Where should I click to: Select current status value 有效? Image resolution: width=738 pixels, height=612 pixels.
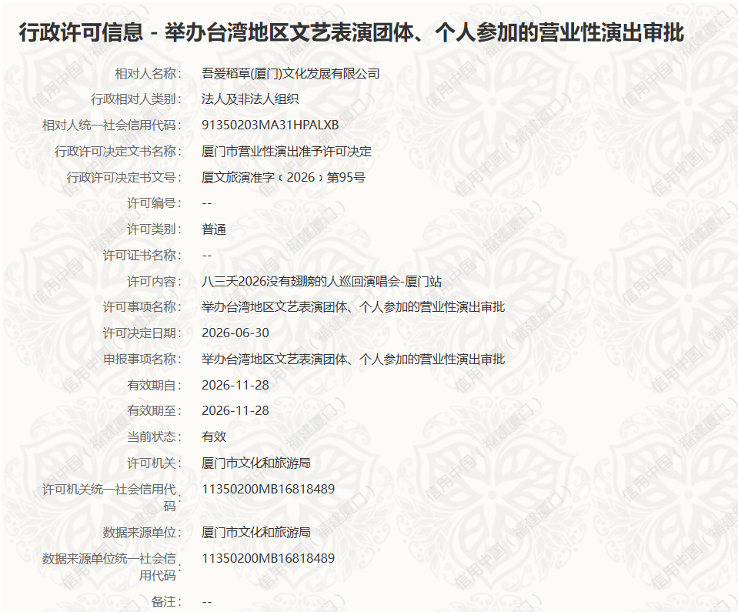coord(214,436)
